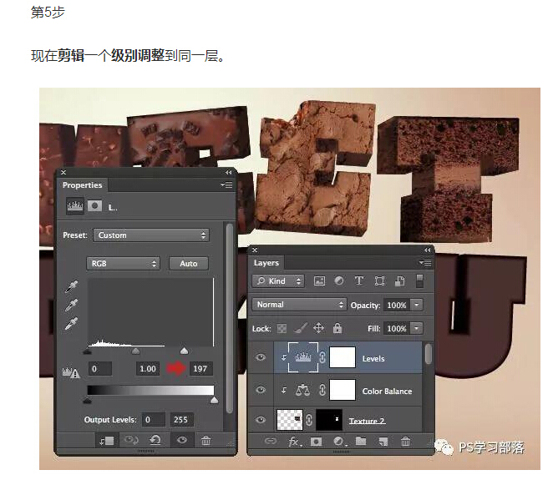Viewport: 553px width, 480px height.
Task: Click the input highlight slider handle
Action: (x=184, y=351)
